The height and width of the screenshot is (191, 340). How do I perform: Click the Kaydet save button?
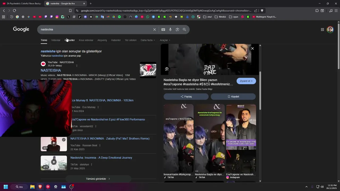tap(233, 97)
